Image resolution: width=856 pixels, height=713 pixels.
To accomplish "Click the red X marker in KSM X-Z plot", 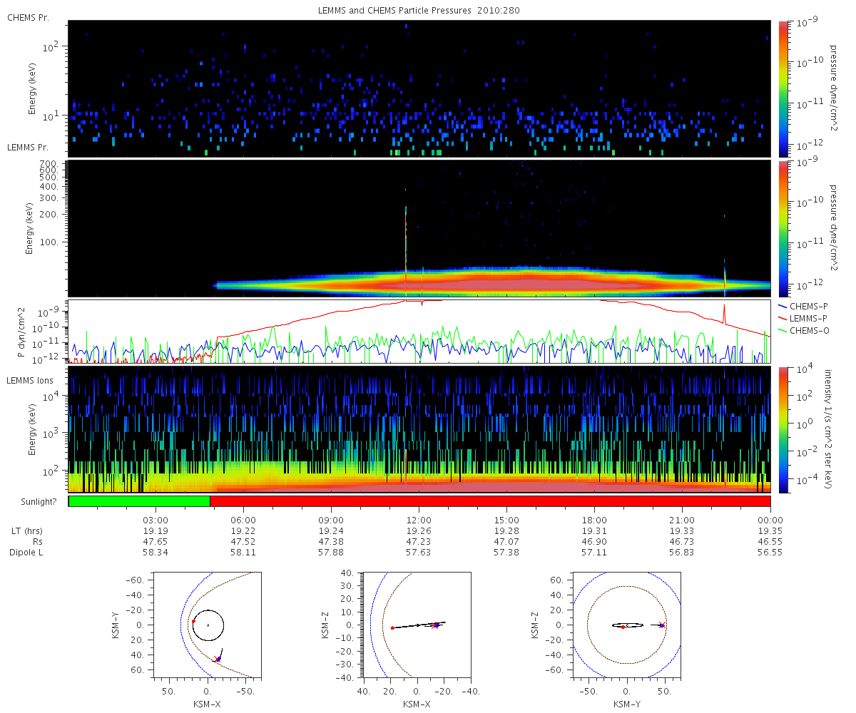I will 435,625.
